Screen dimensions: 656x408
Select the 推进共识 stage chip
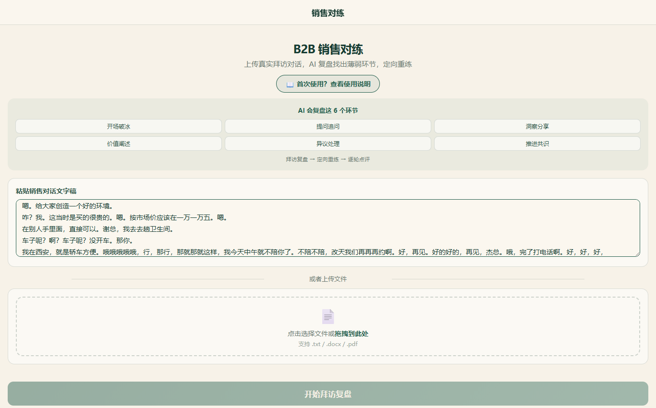tap(537, 144)
